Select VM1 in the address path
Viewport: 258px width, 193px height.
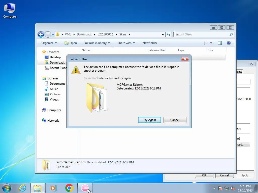point(68,34)
